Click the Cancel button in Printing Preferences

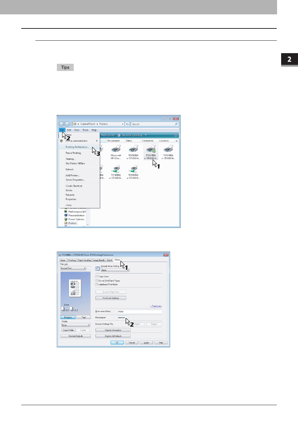click(132, 343)
